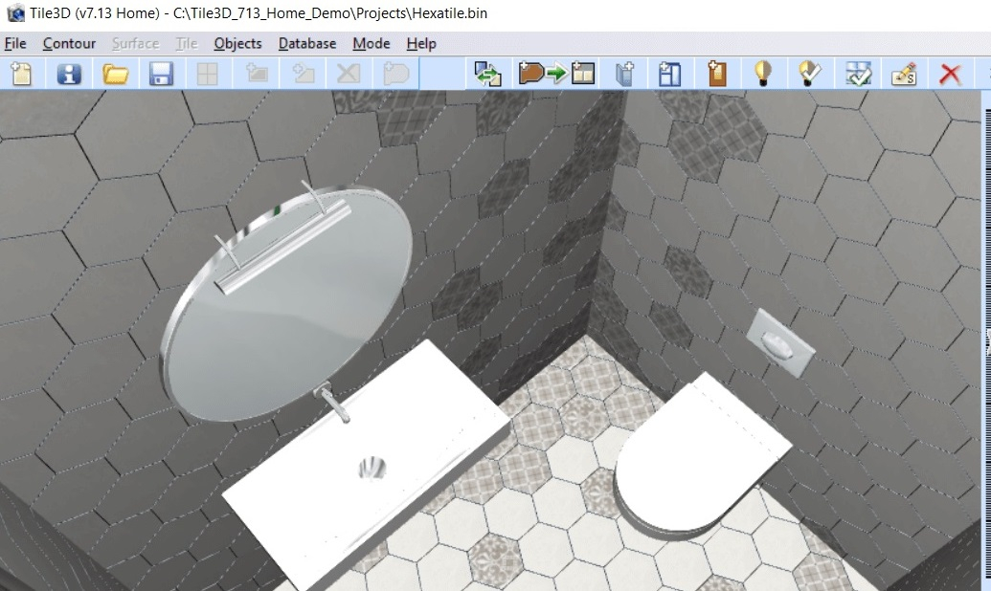Open the File menu

pos(15,44)
